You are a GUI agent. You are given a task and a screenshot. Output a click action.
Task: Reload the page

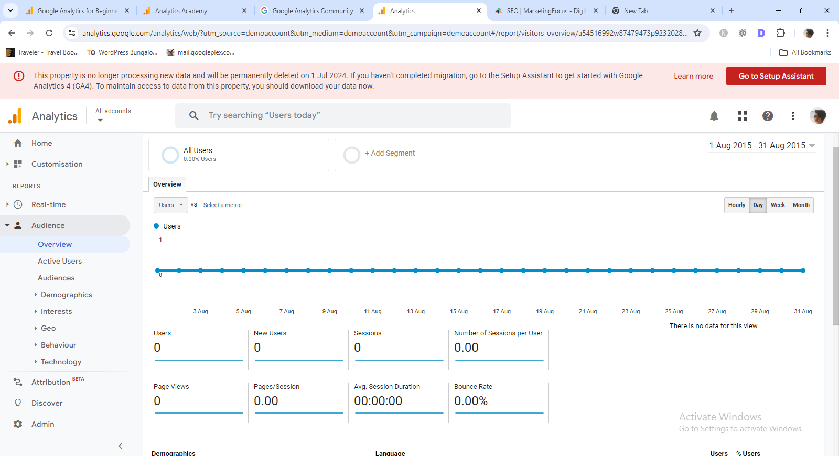49,33
